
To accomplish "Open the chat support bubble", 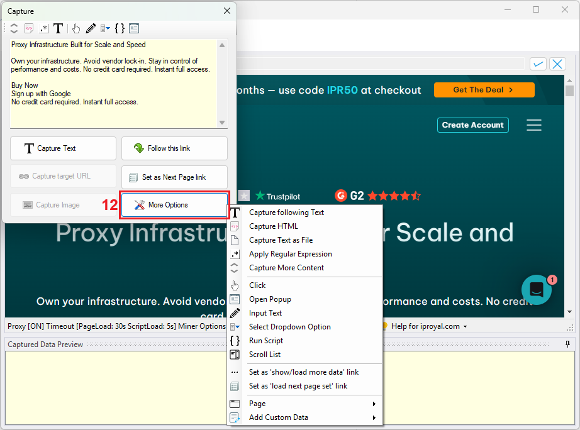I will pos(537,290).
